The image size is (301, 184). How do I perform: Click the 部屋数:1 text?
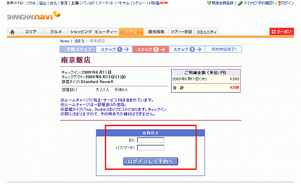pos(70,90)
